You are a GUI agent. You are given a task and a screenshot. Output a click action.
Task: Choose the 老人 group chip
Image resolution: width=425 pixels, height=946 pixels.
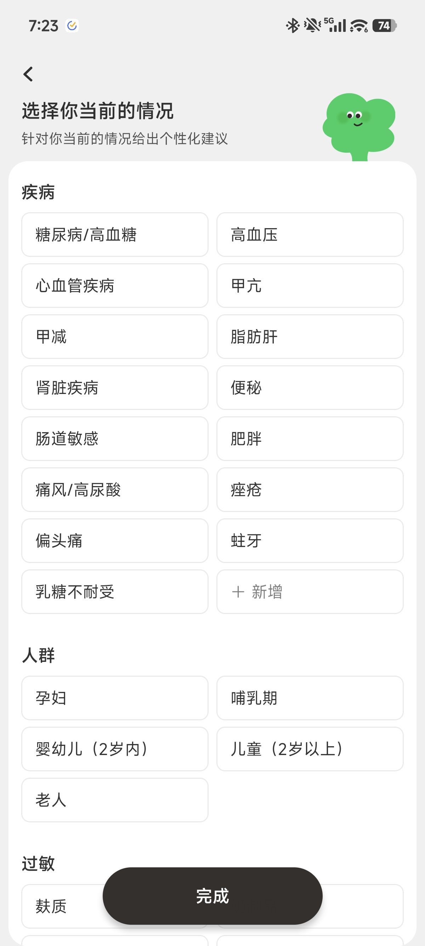tap(115, 800)
